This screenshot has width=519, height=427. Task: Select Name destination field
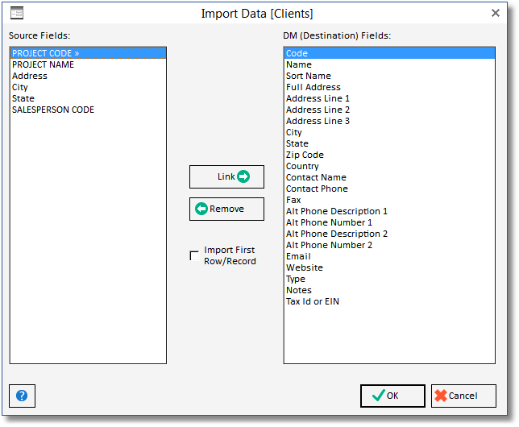pos(389,64)
